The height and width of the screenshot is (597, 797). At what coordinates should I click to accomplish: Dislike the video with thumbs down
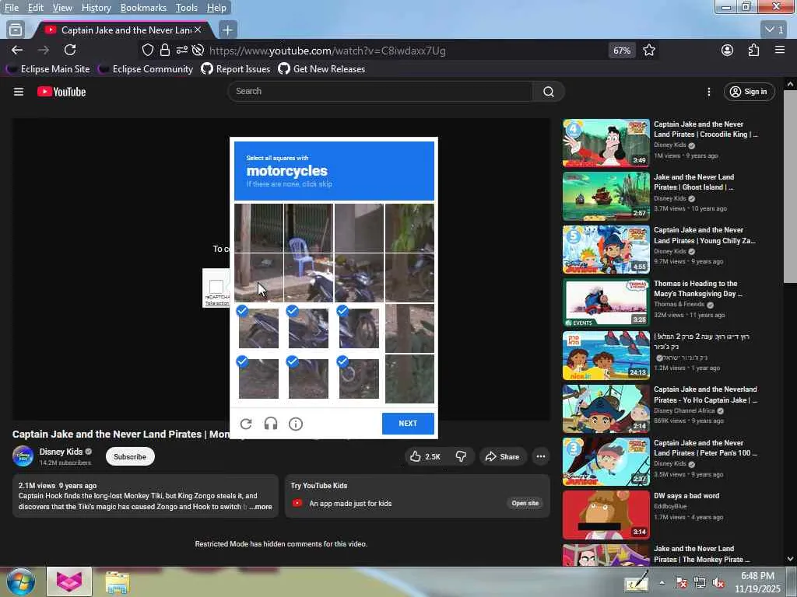461,456
